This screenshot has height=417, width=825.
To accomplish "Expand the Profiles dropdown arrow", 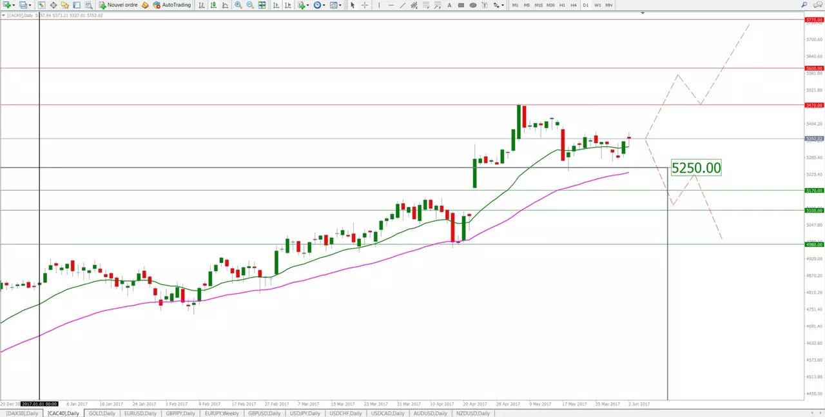I will coord(30,5).
